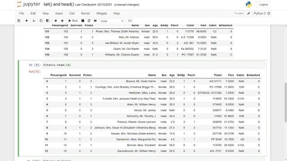The width and height of the screenshot is (287, 161).
Task: Open the View menu
Action: (x=46, y=13)
